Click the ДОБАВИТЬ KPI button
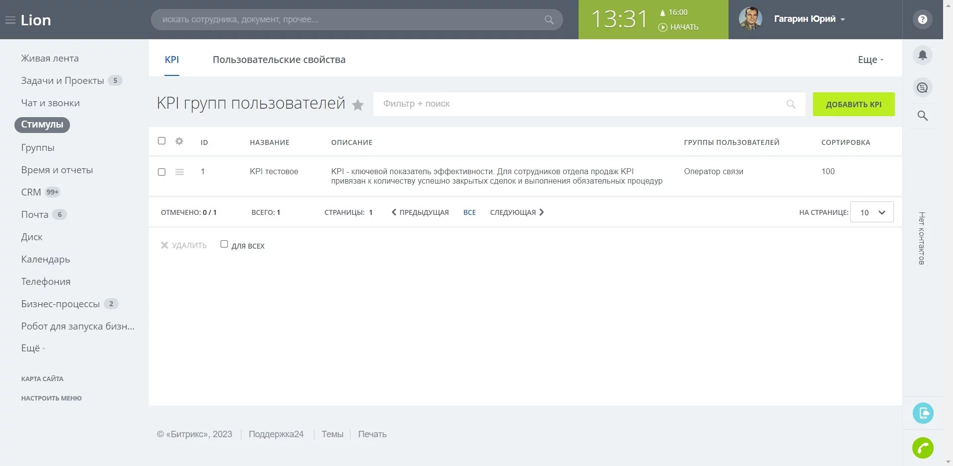This screenshot has width=953, height=466. (x=853, y=104)
